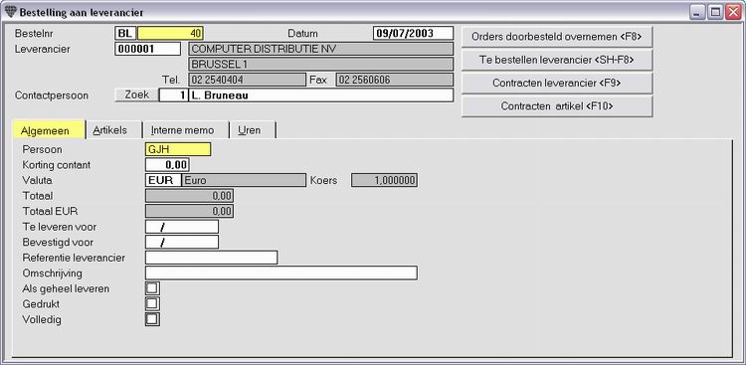Click the application icon in the title bar
This screenshot has width=746, height=365.
[11, 12]
